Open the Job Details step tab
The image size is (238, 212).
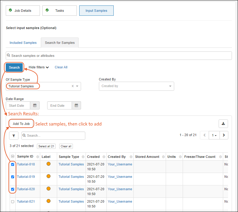(x=23, y=11)
